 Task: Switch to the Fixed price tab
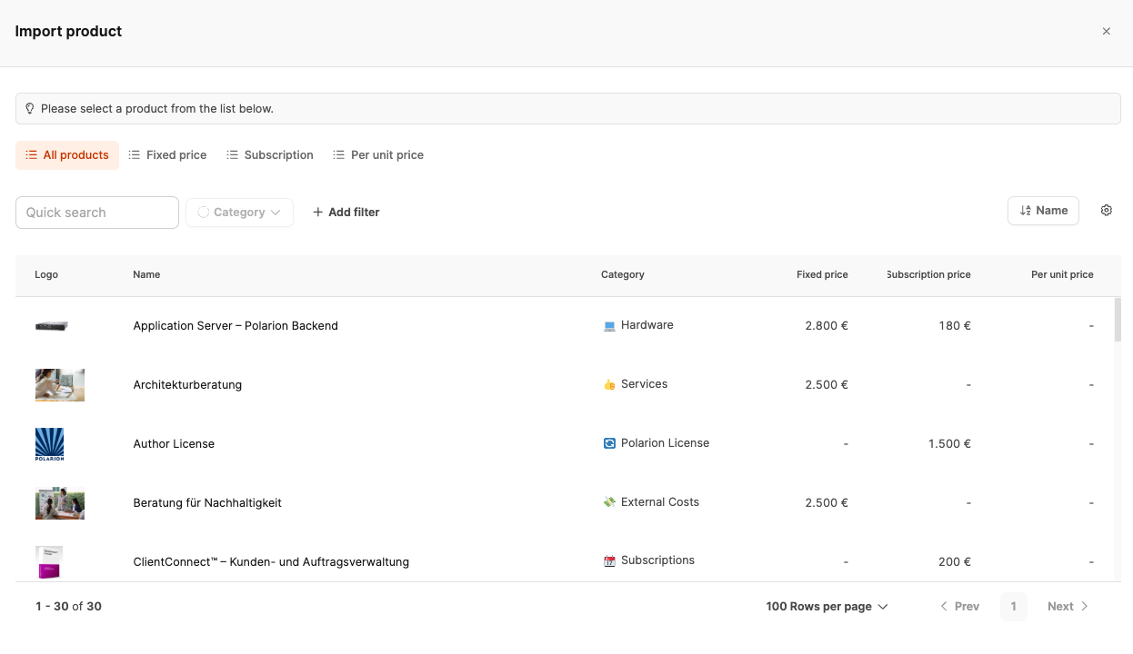167,155
